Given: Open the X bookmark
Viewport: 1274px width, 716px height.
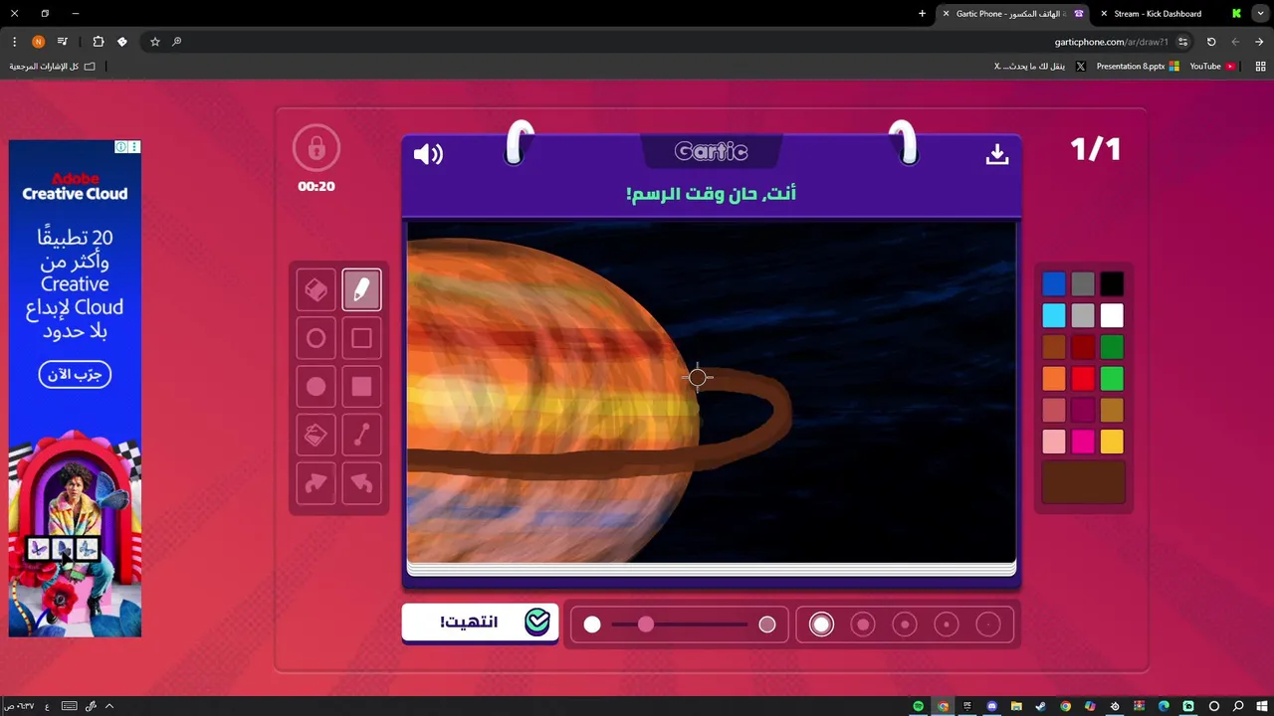Looking at the screenshot, I should [x=1040, y=67].
